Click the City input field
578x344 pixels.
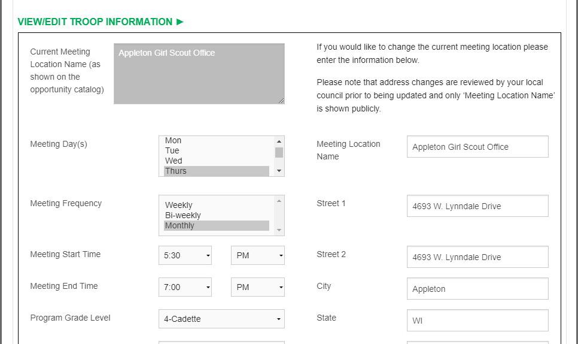pos(477,289)
